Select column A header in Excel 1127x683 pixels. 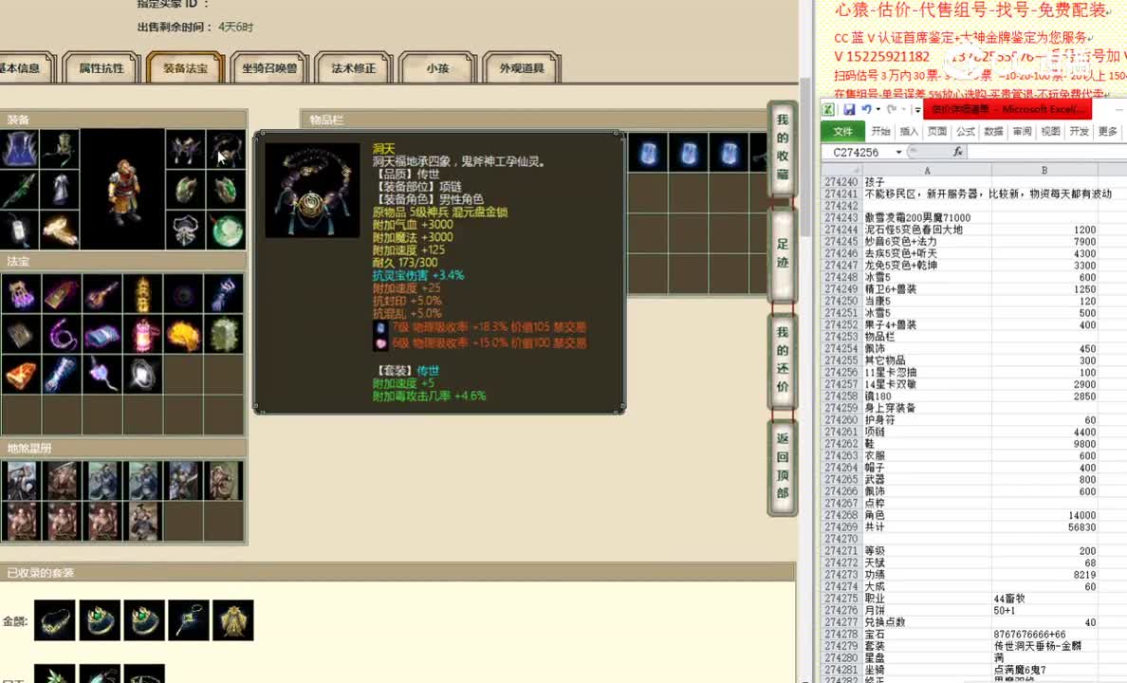pyautogui.click(x=927, y=171)
